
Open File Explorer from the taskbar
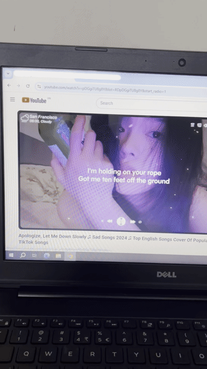pos(59,256)
